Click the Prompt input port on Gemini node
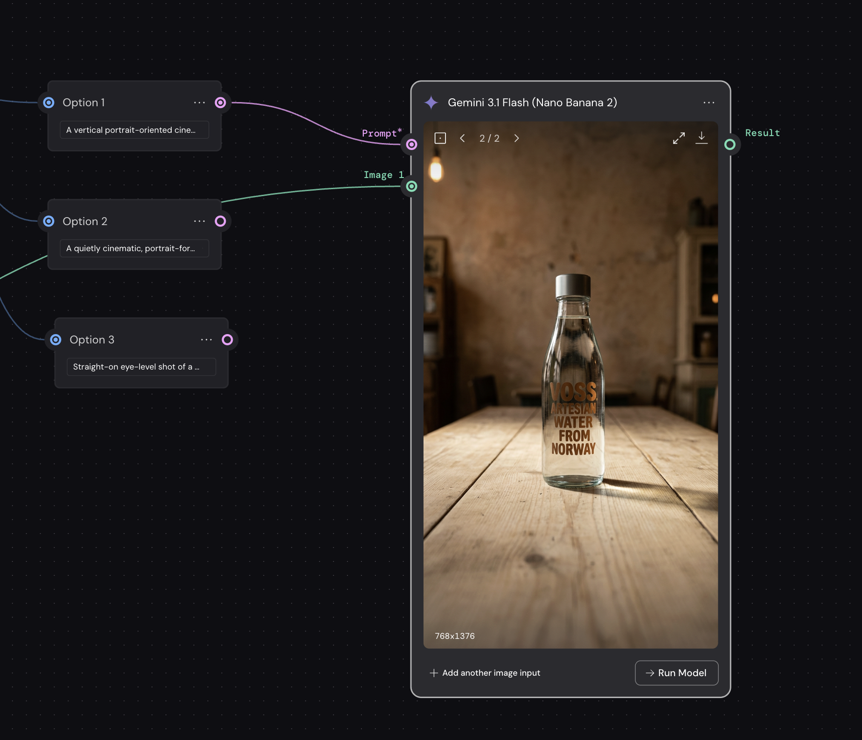This screenshot has width=862, height=740. [x=411, y=144]
